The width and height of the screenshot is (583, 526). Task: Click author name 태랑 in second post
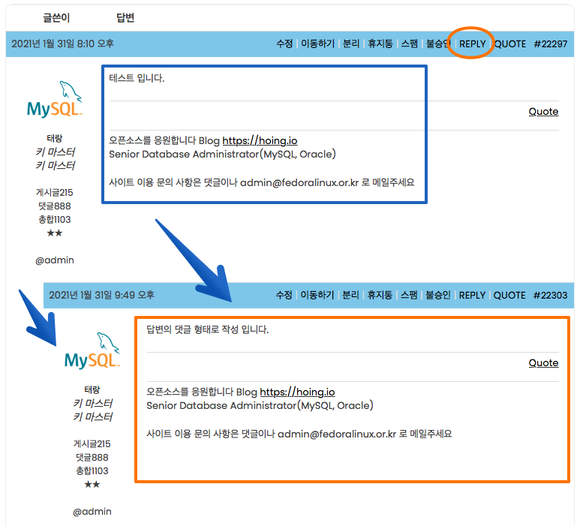(92, 389)
